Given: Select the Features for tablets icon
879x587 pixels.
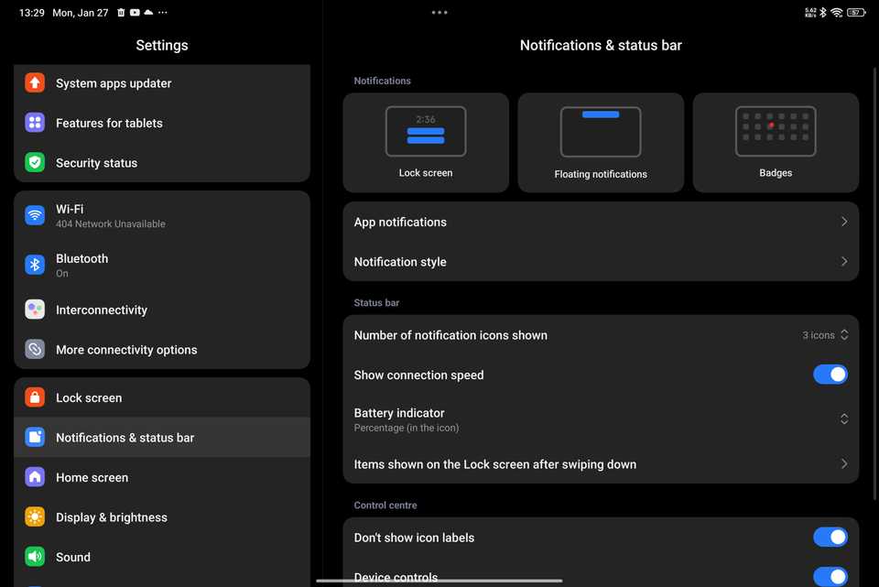Looking at the screenshot, I should click(x=34, y=123).
